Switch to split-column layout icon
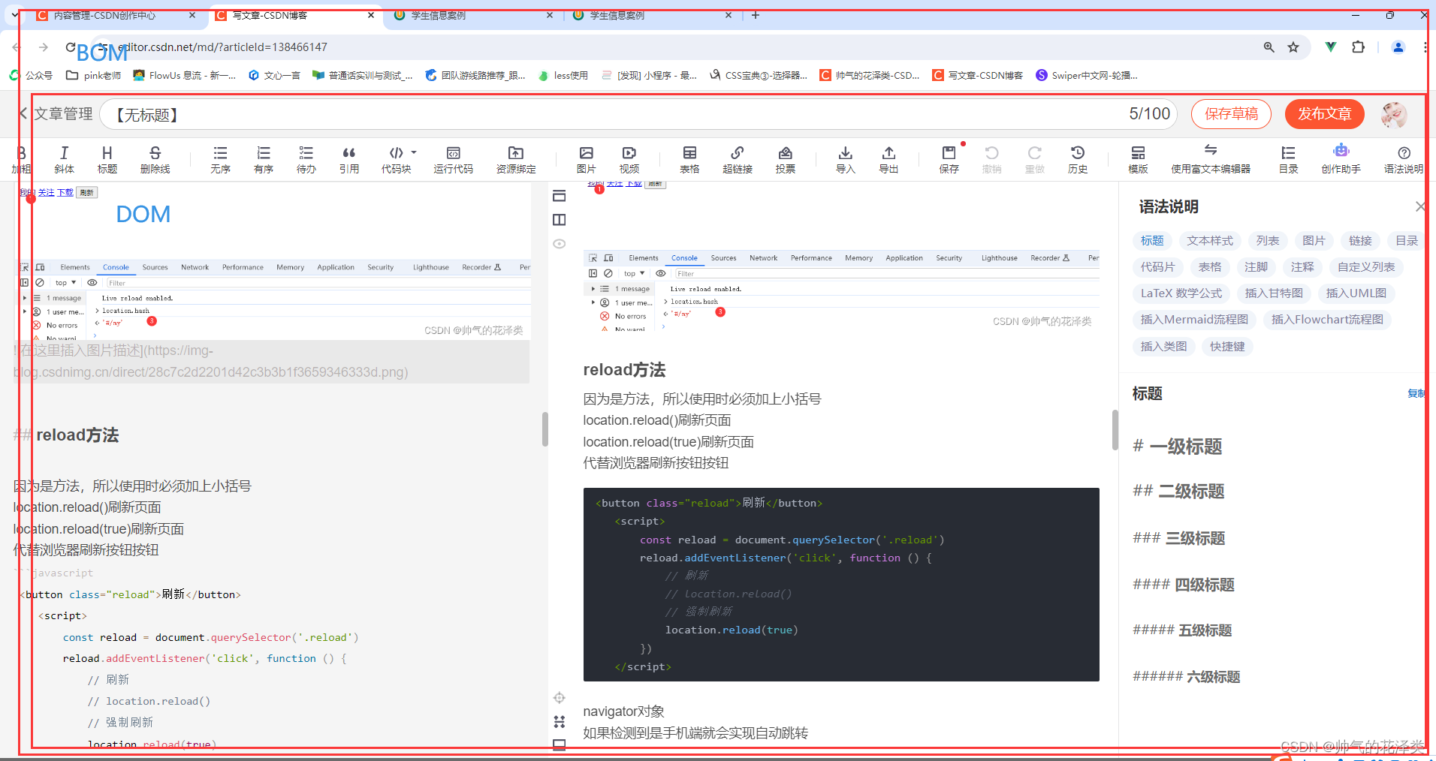Screen dimensions: 1436x761 [559, 220]
